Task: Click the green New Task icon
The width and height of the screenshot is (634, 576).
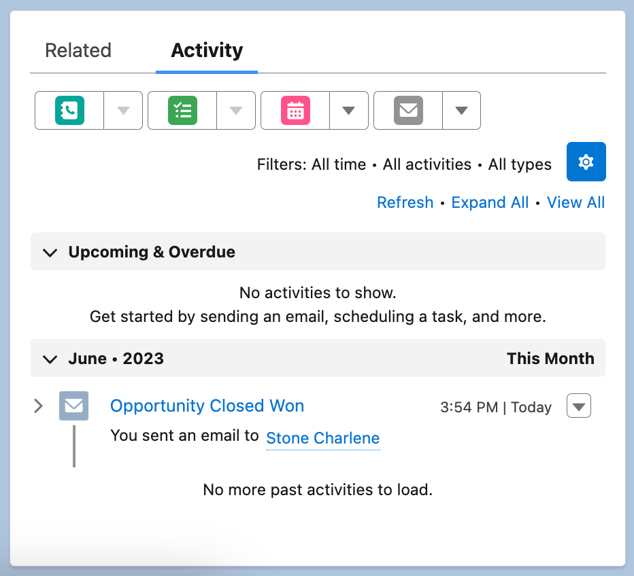Action: [183, 110]
